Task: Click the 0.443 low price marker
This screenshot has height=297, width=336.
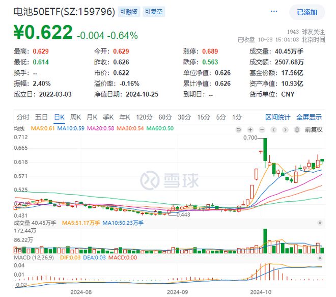Action: [183, 214]
